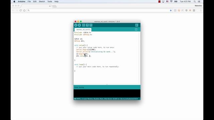The width and height of the screenshot is (214, 120).
Task: Open the Wi-Fi status menu
Action: coord(171,1)
